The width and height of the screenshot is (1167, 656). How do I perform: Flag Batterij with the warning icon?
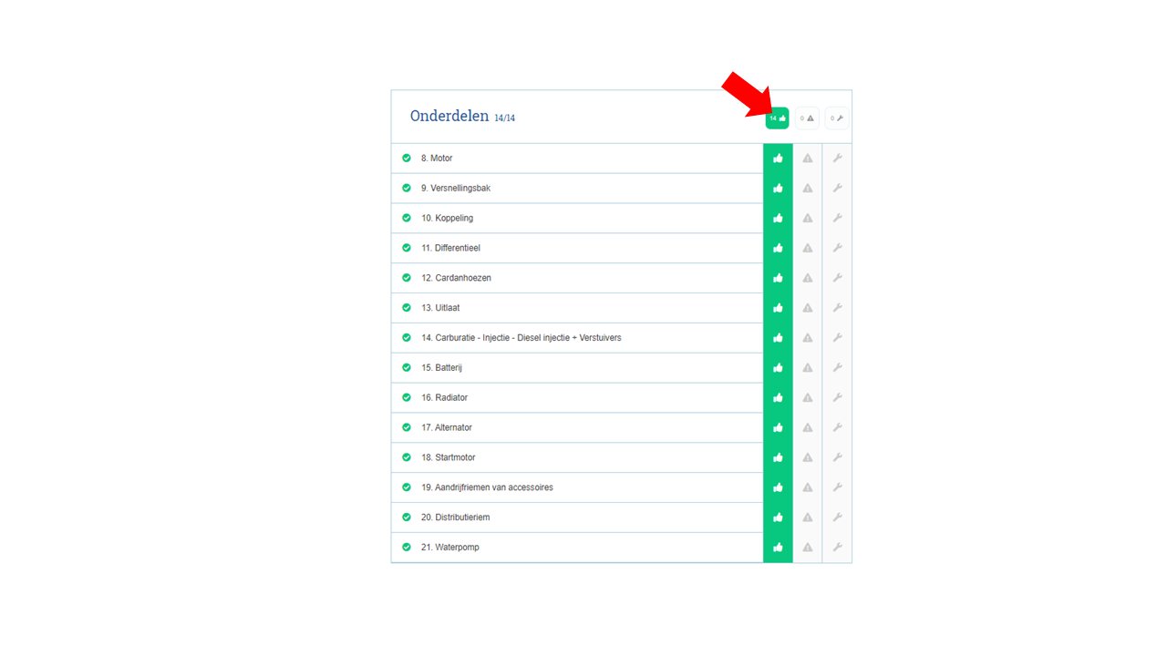[808, 368]
